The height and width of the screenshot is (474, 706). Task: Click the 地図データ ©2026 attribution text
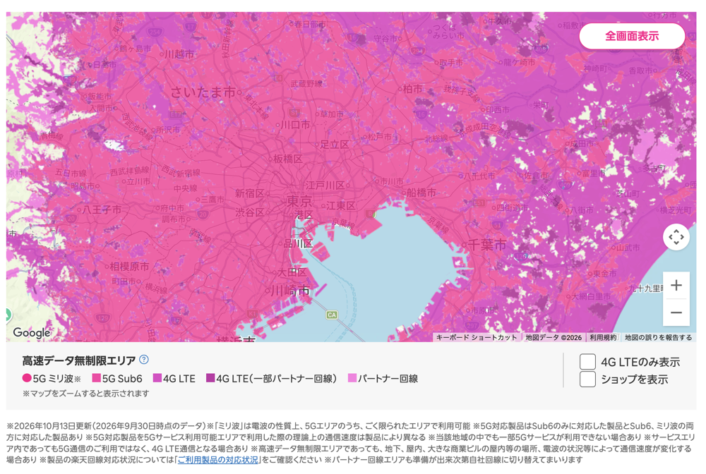[x=554, y=337]
